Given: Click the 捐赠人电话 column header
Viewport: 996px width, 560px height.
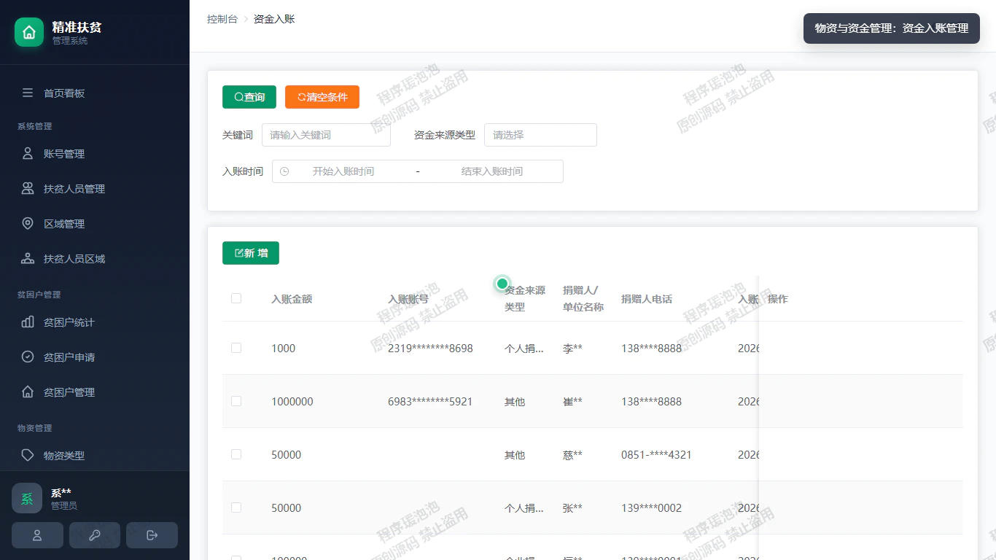Looking at the screenshot, I should click(647, 299).
